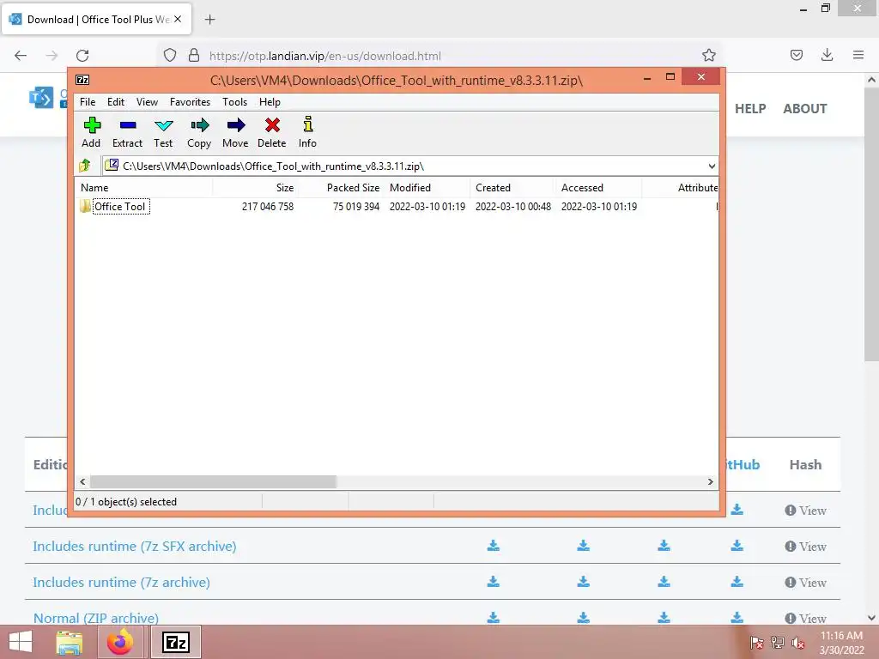Click the 7-Zip horizontal scrollbar thumb

[x=213, y=482]
